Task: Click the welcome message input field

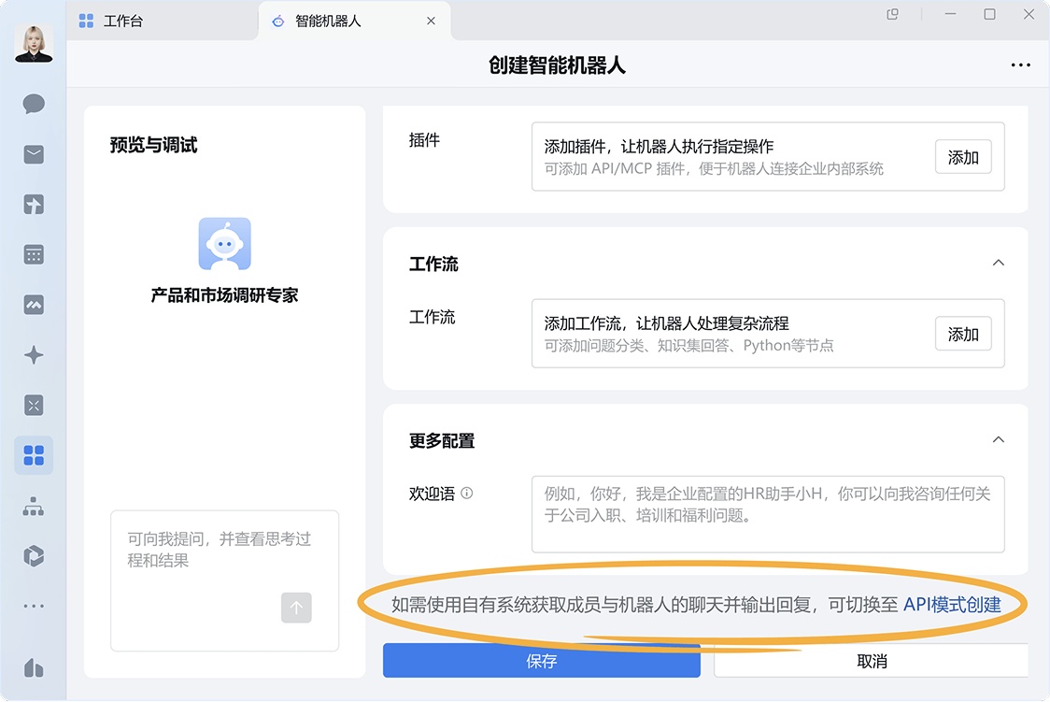Action: pyautogui.click(x=768, y=513)
